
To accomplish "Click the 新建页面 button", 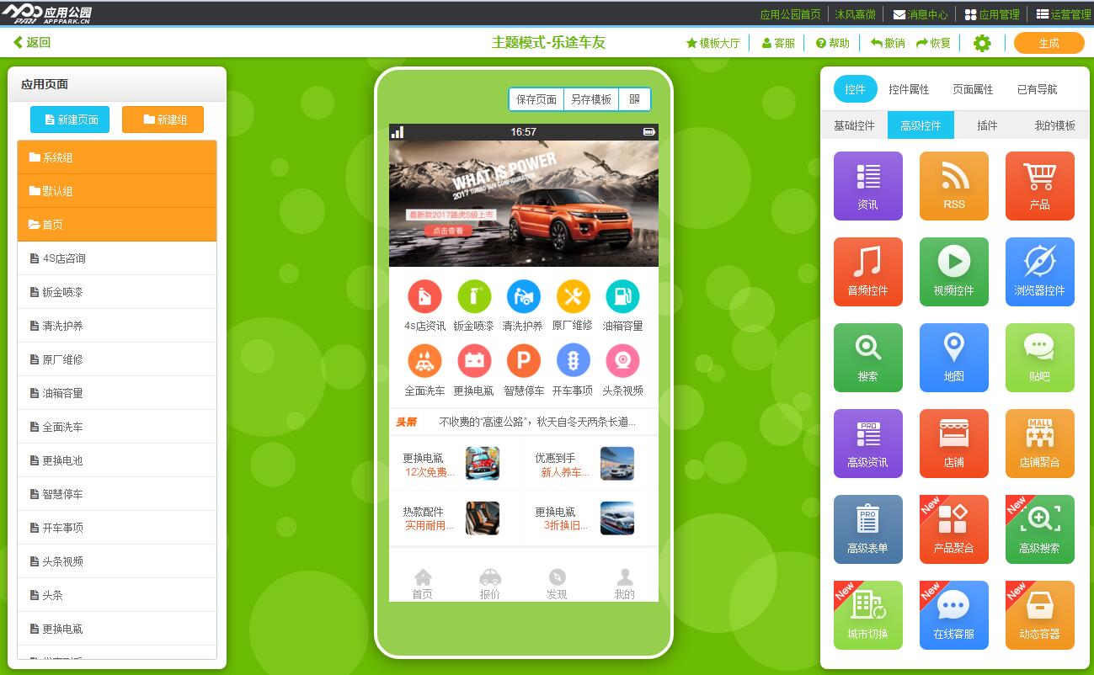I will tap(70, 120).
